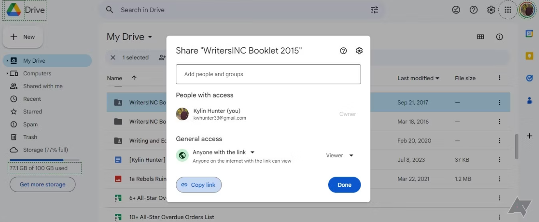
Task: Click the plus icon to get add-ons
Action: 529,136
